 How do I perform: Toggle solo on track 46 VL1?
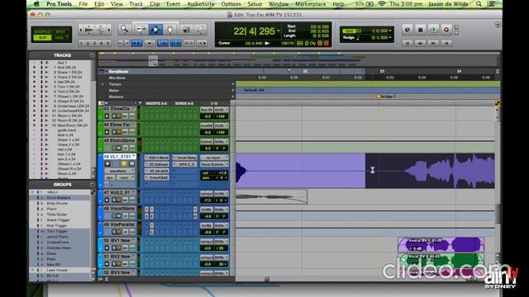[123, 164]
